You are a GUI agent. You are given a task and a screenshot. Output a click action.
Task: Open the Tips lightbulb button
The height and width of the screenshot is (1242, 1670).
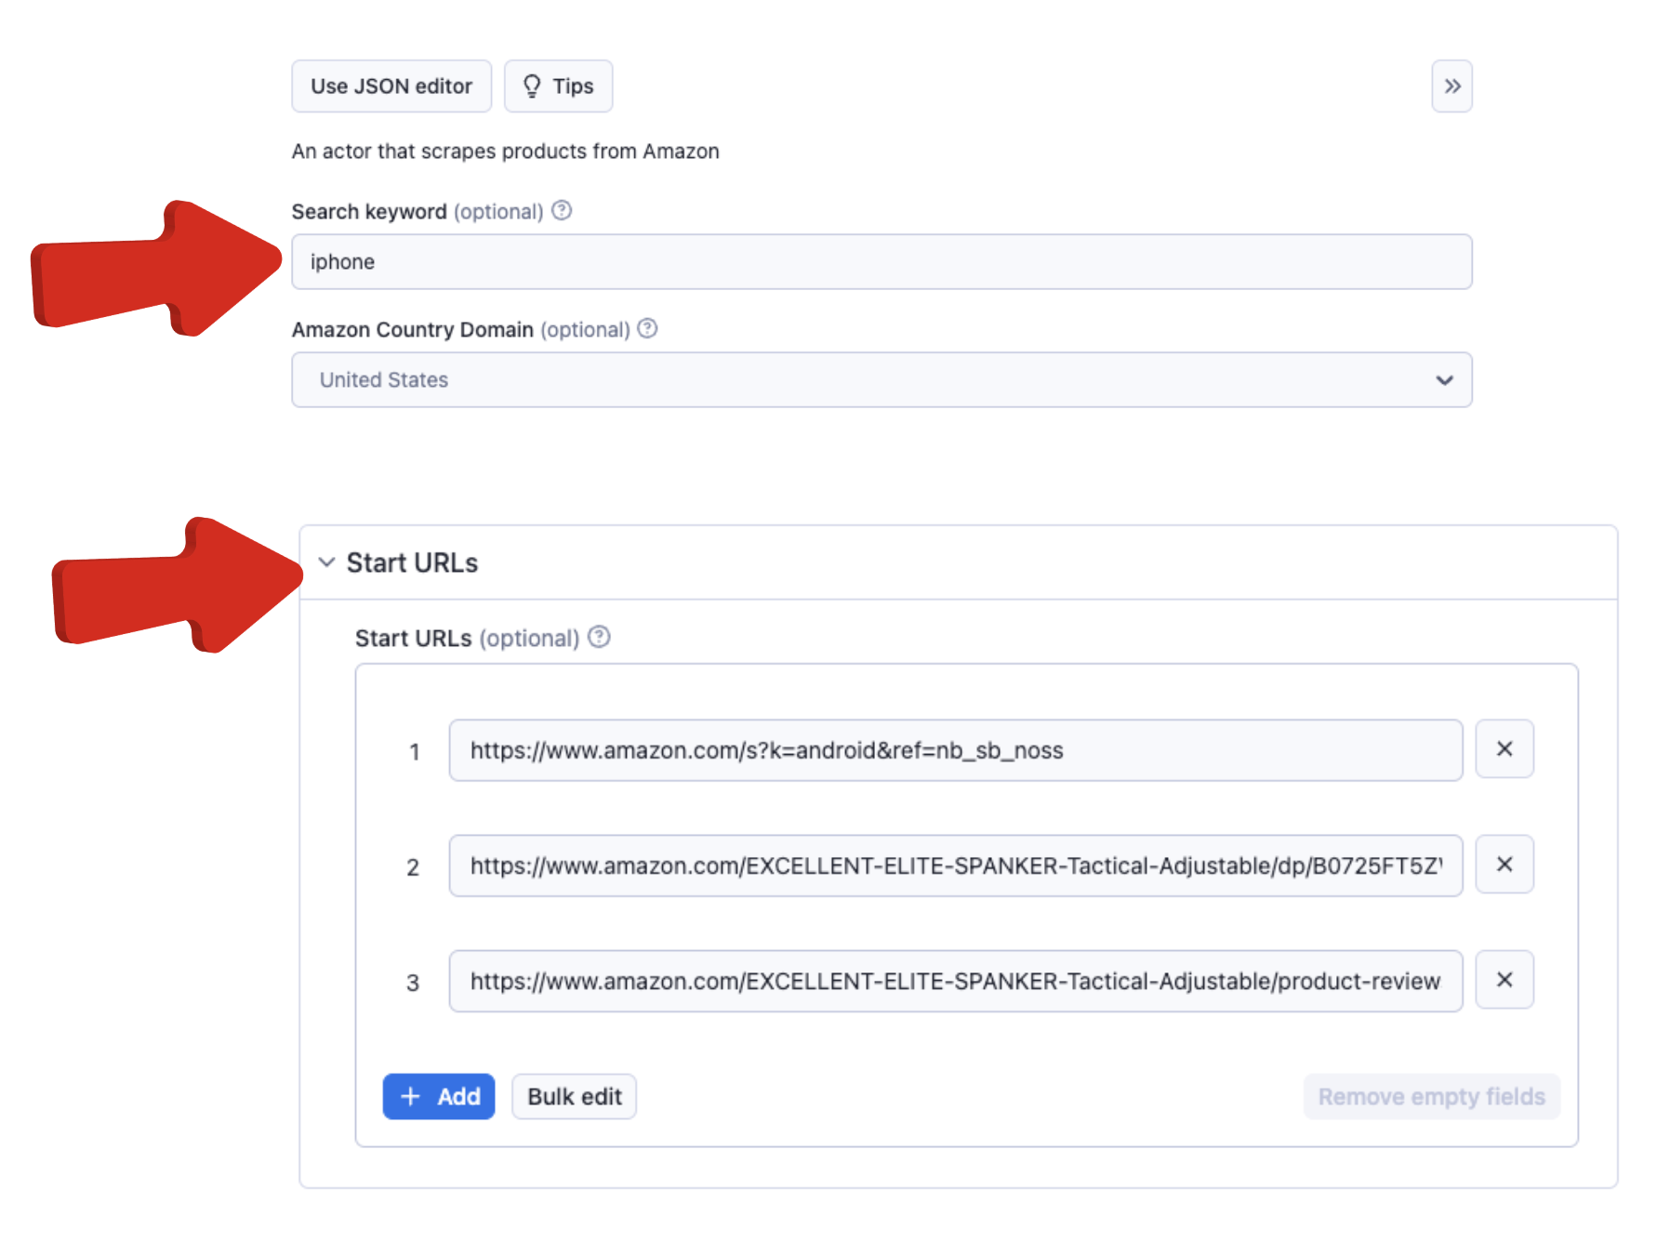click(x=558, y=86)
